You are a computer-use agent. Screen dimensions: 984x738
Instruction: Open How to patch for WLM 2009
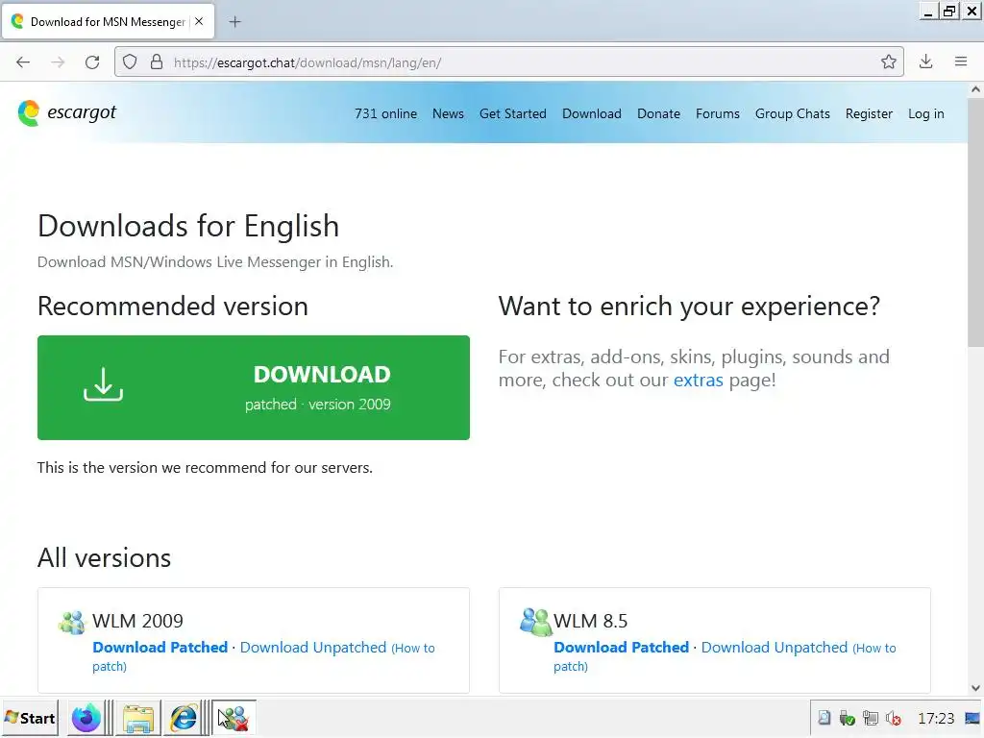pos(412,649)
